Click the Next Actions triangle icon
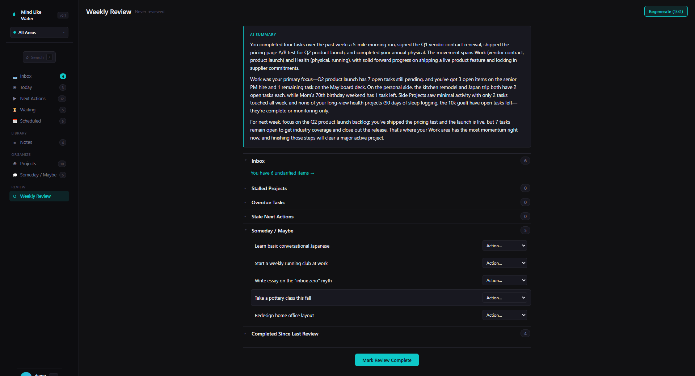Image resolution: width=695 pixels, height=376 pixels. (x=14, y=98)
